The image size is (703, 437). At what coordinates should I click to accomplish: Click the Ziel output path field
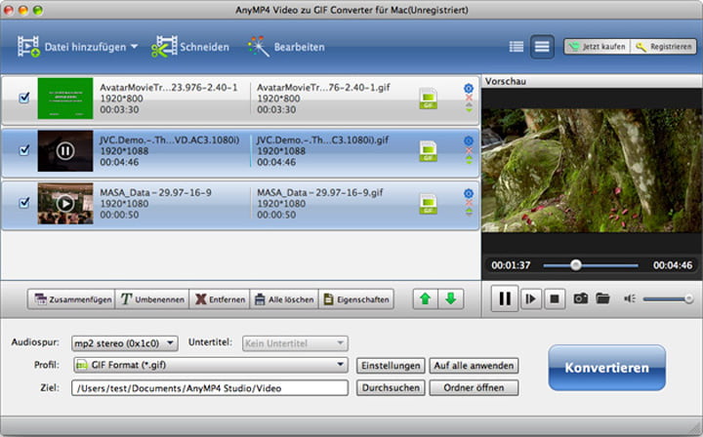pyautogui.click(x=210, y=388)
